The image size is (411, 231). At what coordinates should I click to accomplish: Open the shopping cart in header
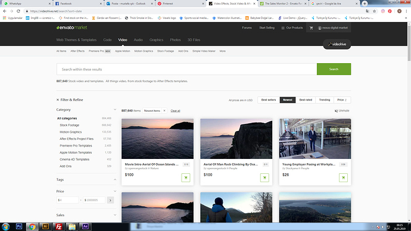pos(311,28)
